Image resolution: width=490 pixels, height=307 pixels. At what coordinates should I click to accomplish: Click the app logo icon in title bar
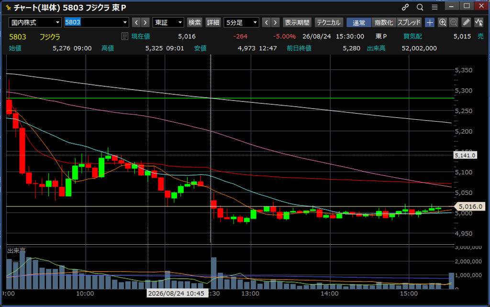(8, 7)
